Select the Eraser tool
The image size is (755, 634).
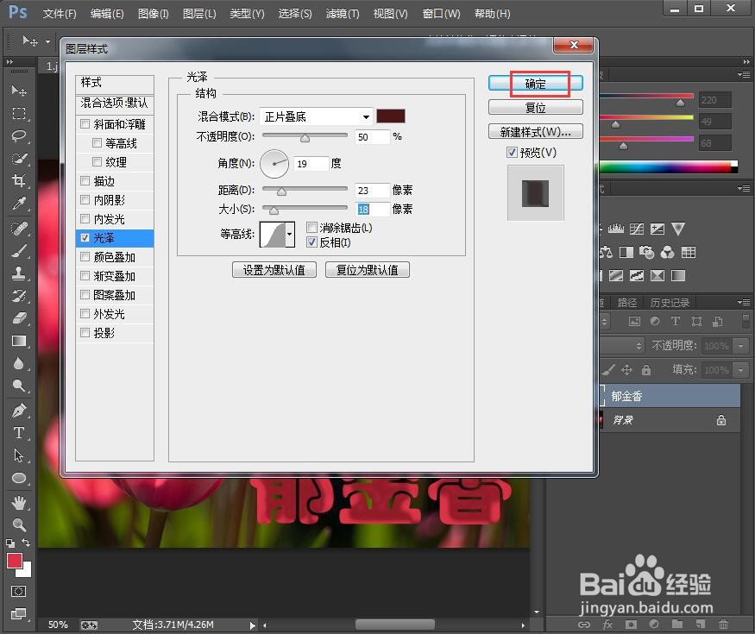click(19, 317)
